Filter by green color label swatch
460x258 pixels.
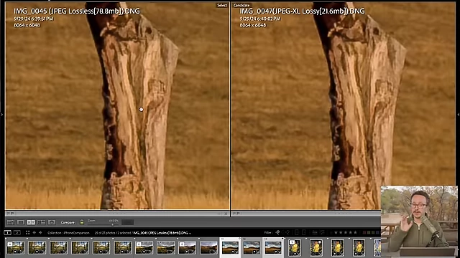(372, 233)
